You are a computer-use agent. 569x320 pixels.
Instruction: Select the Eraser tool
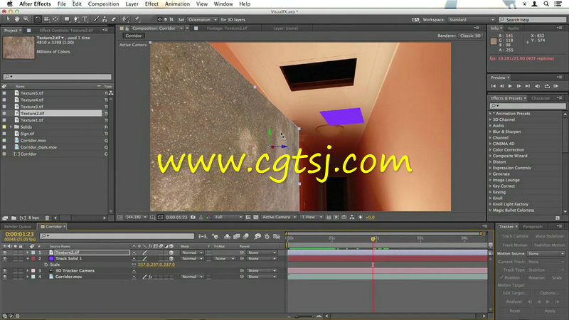pos(114,19)
